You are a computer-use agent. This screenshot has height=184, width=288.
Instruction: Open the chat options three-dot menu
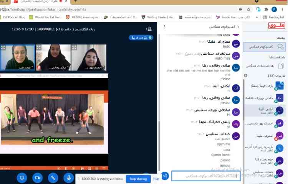pyautogui.click(x=164, y=27)
